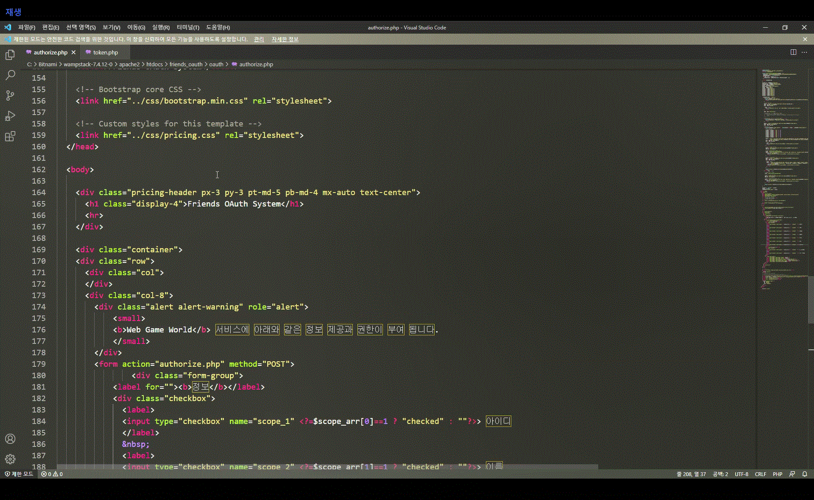Click the 자세한 정보 link in the banner
The width and height of the screenshot is (814, 500).
click(285, 39)
